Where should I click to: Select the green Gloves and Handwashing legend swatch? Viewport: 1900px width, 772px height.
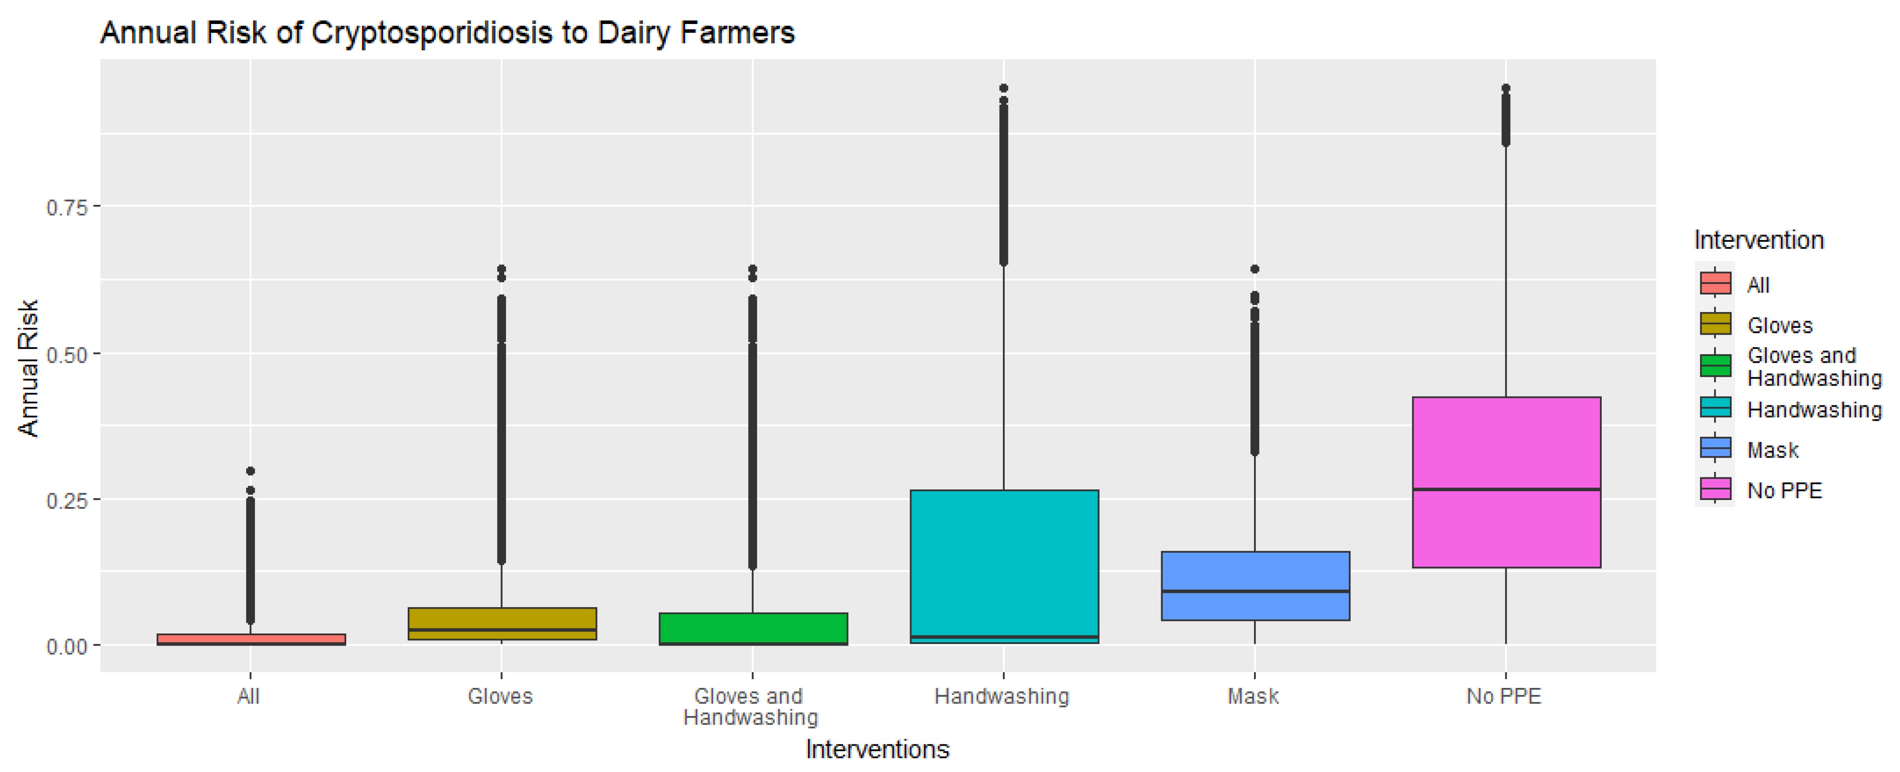tap(1715, 366)
